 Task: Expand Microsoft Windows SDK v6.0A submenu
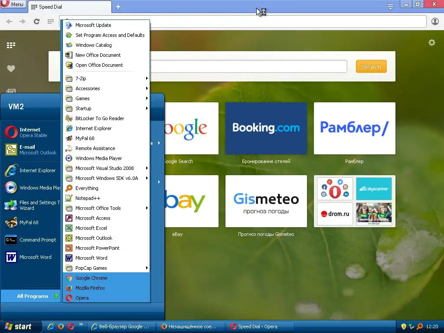click(106, 178)
